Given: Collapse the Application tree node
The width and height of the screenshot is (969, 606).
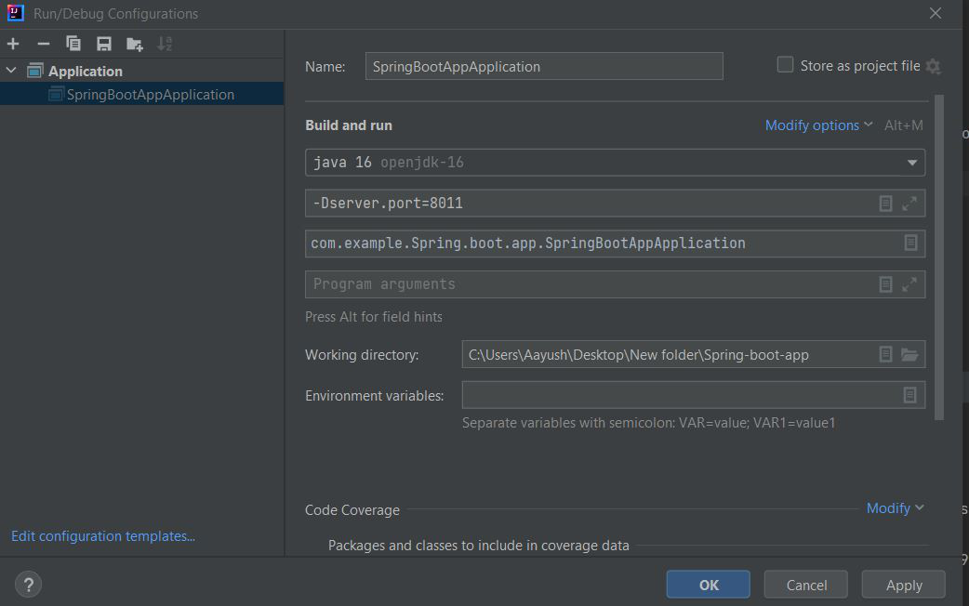Looking at the screenshot, I should pos(11,71).
